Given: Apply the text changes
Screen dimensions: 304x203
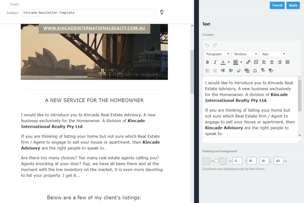Looking at the screenshot, I should (293, 5).
